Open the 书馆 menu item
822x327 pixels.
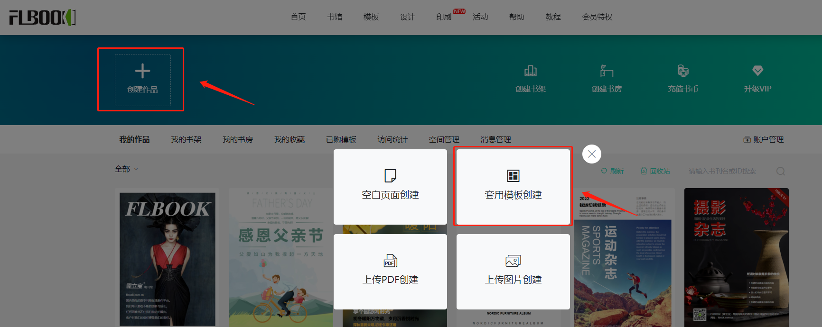click(x=335, y=17)
